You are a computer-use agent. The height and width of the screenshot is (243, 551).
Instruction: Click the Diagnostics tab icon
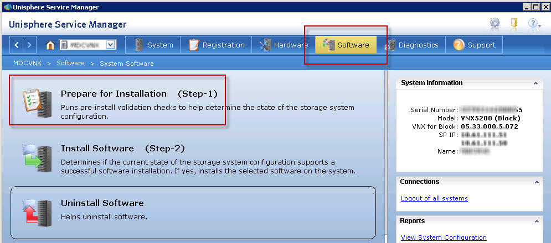tap(389, 45)
